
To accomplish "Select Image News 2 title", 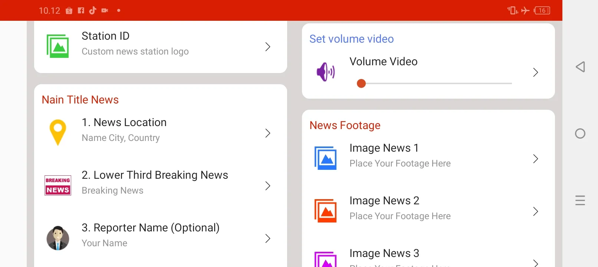I will (x=384, y=201).
